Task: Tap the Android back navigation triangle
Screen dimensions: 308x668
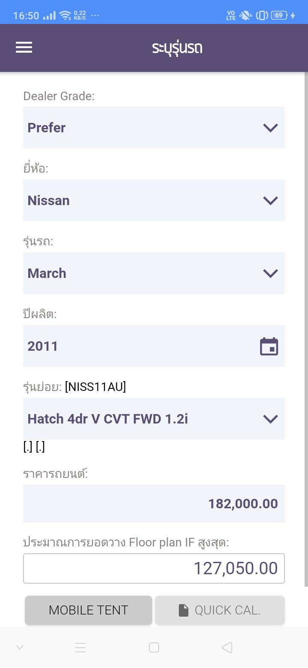Action: 227,647
